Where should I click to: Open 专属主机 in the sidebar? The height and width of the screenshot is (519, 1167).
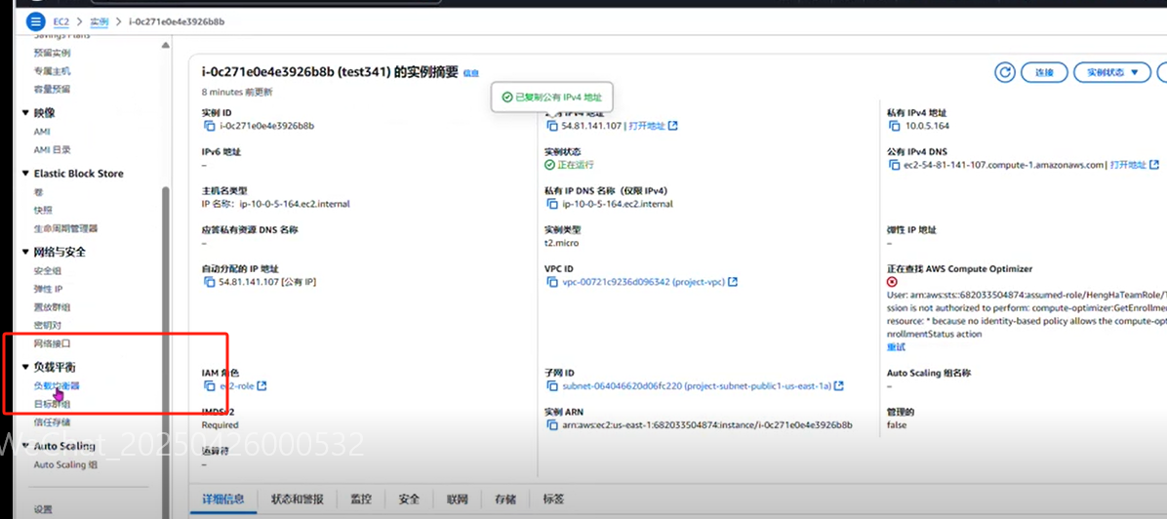52,71
